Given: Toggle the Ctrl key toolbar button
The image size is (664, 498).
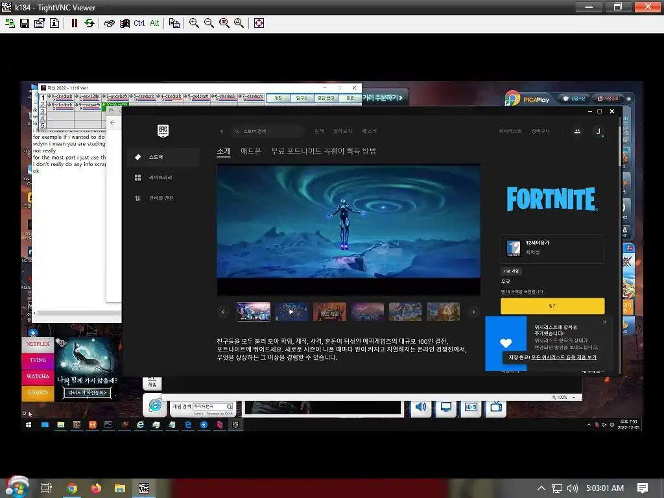Looking at the screenshot, I should [139, 23].
